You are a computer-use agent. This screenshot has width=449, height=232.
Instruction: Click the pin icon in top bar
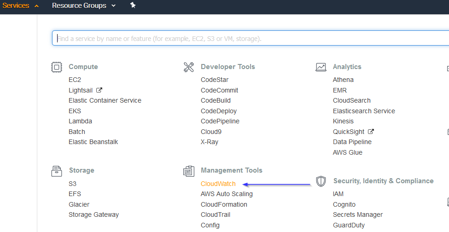coord(133,5)
